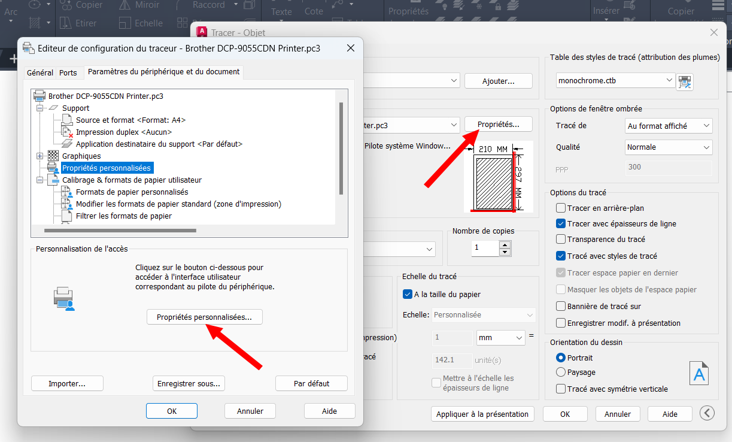
Task: Increase Nombre de copies with up arrow
Action: [x=503, y=244]
